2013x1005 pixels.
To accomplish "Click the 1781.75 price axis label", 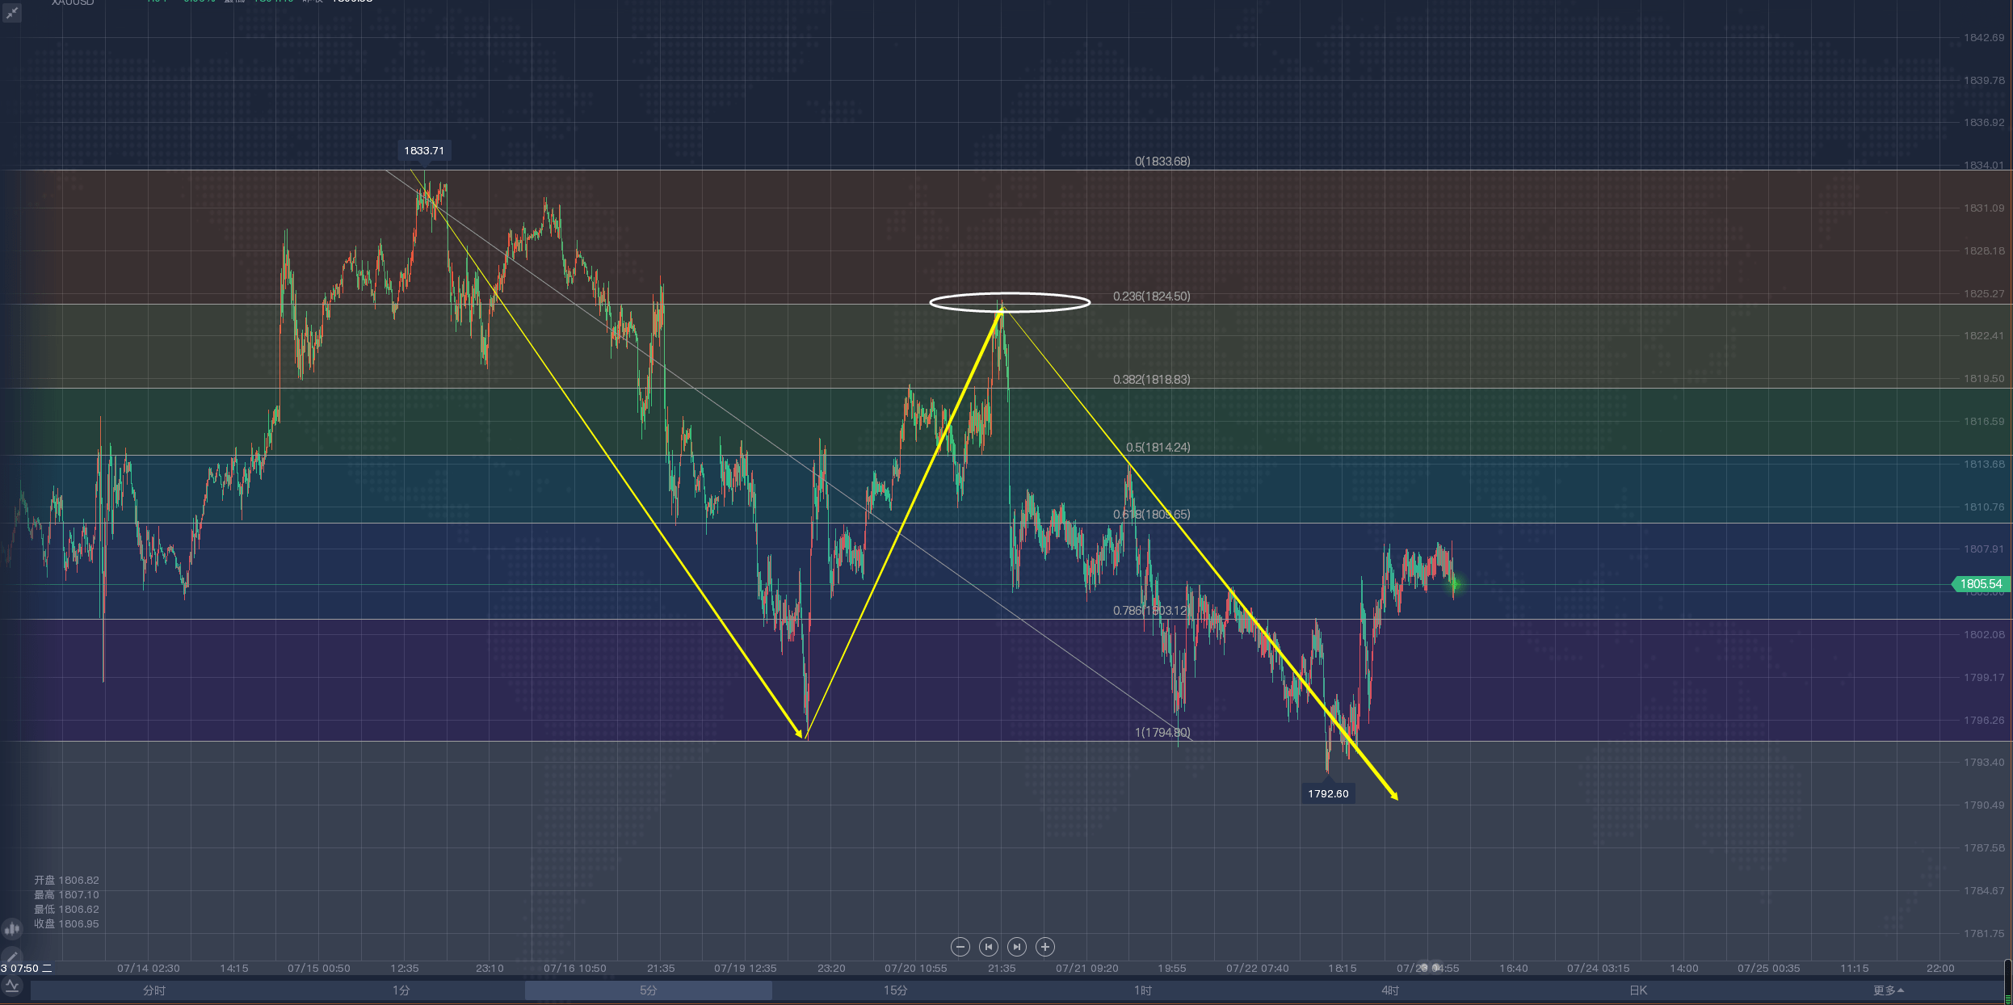I will coord(1984,934).
